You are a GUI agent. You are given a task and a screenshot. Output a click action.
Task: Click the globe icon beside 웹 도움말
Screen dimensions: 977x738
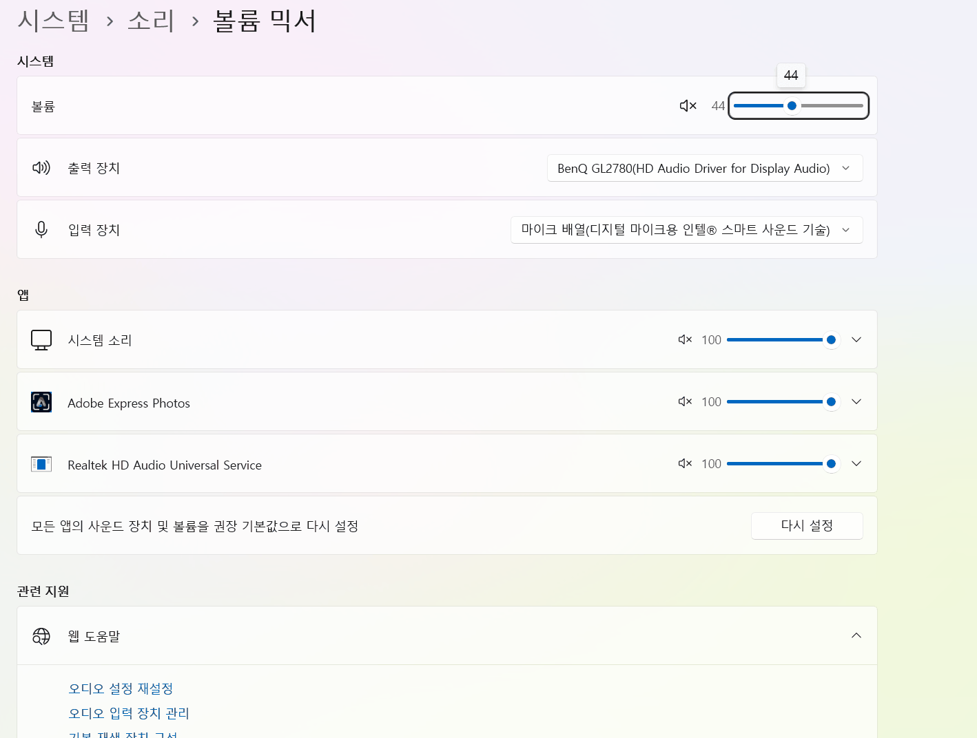[x=41, y=636]
